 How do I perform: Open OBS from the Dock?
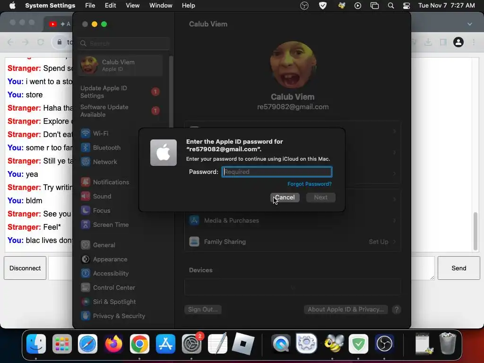[x=384, y=344]
